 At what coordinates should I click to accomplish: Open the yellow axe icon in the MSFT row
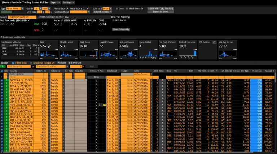pyautogui.click(x=104, y=105)
